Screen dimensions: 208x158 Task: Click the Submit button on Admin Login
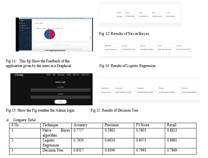[x=60, y=102]
